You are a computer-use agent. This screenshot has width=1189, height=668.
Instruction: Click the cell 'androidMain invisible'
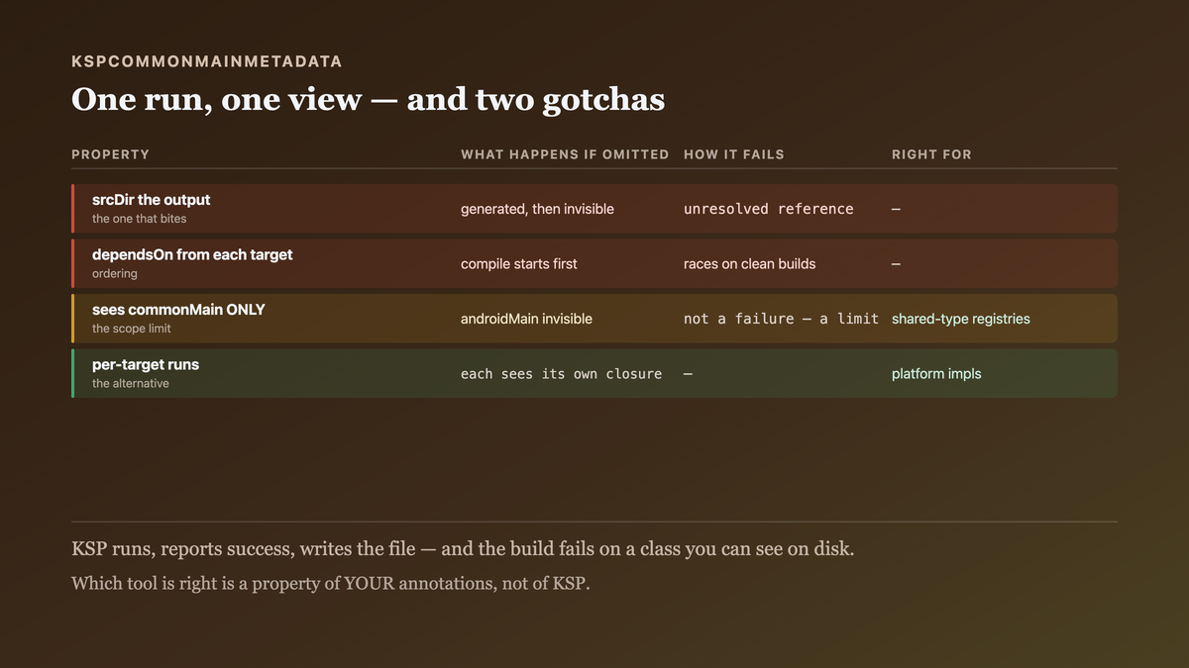pos(526,319)
